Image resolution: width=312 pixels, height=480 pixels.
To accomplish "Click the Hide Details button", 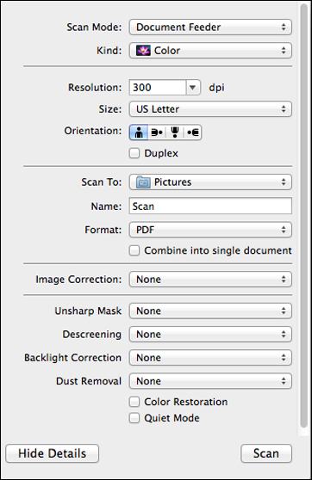I will (x=53, y=453).
